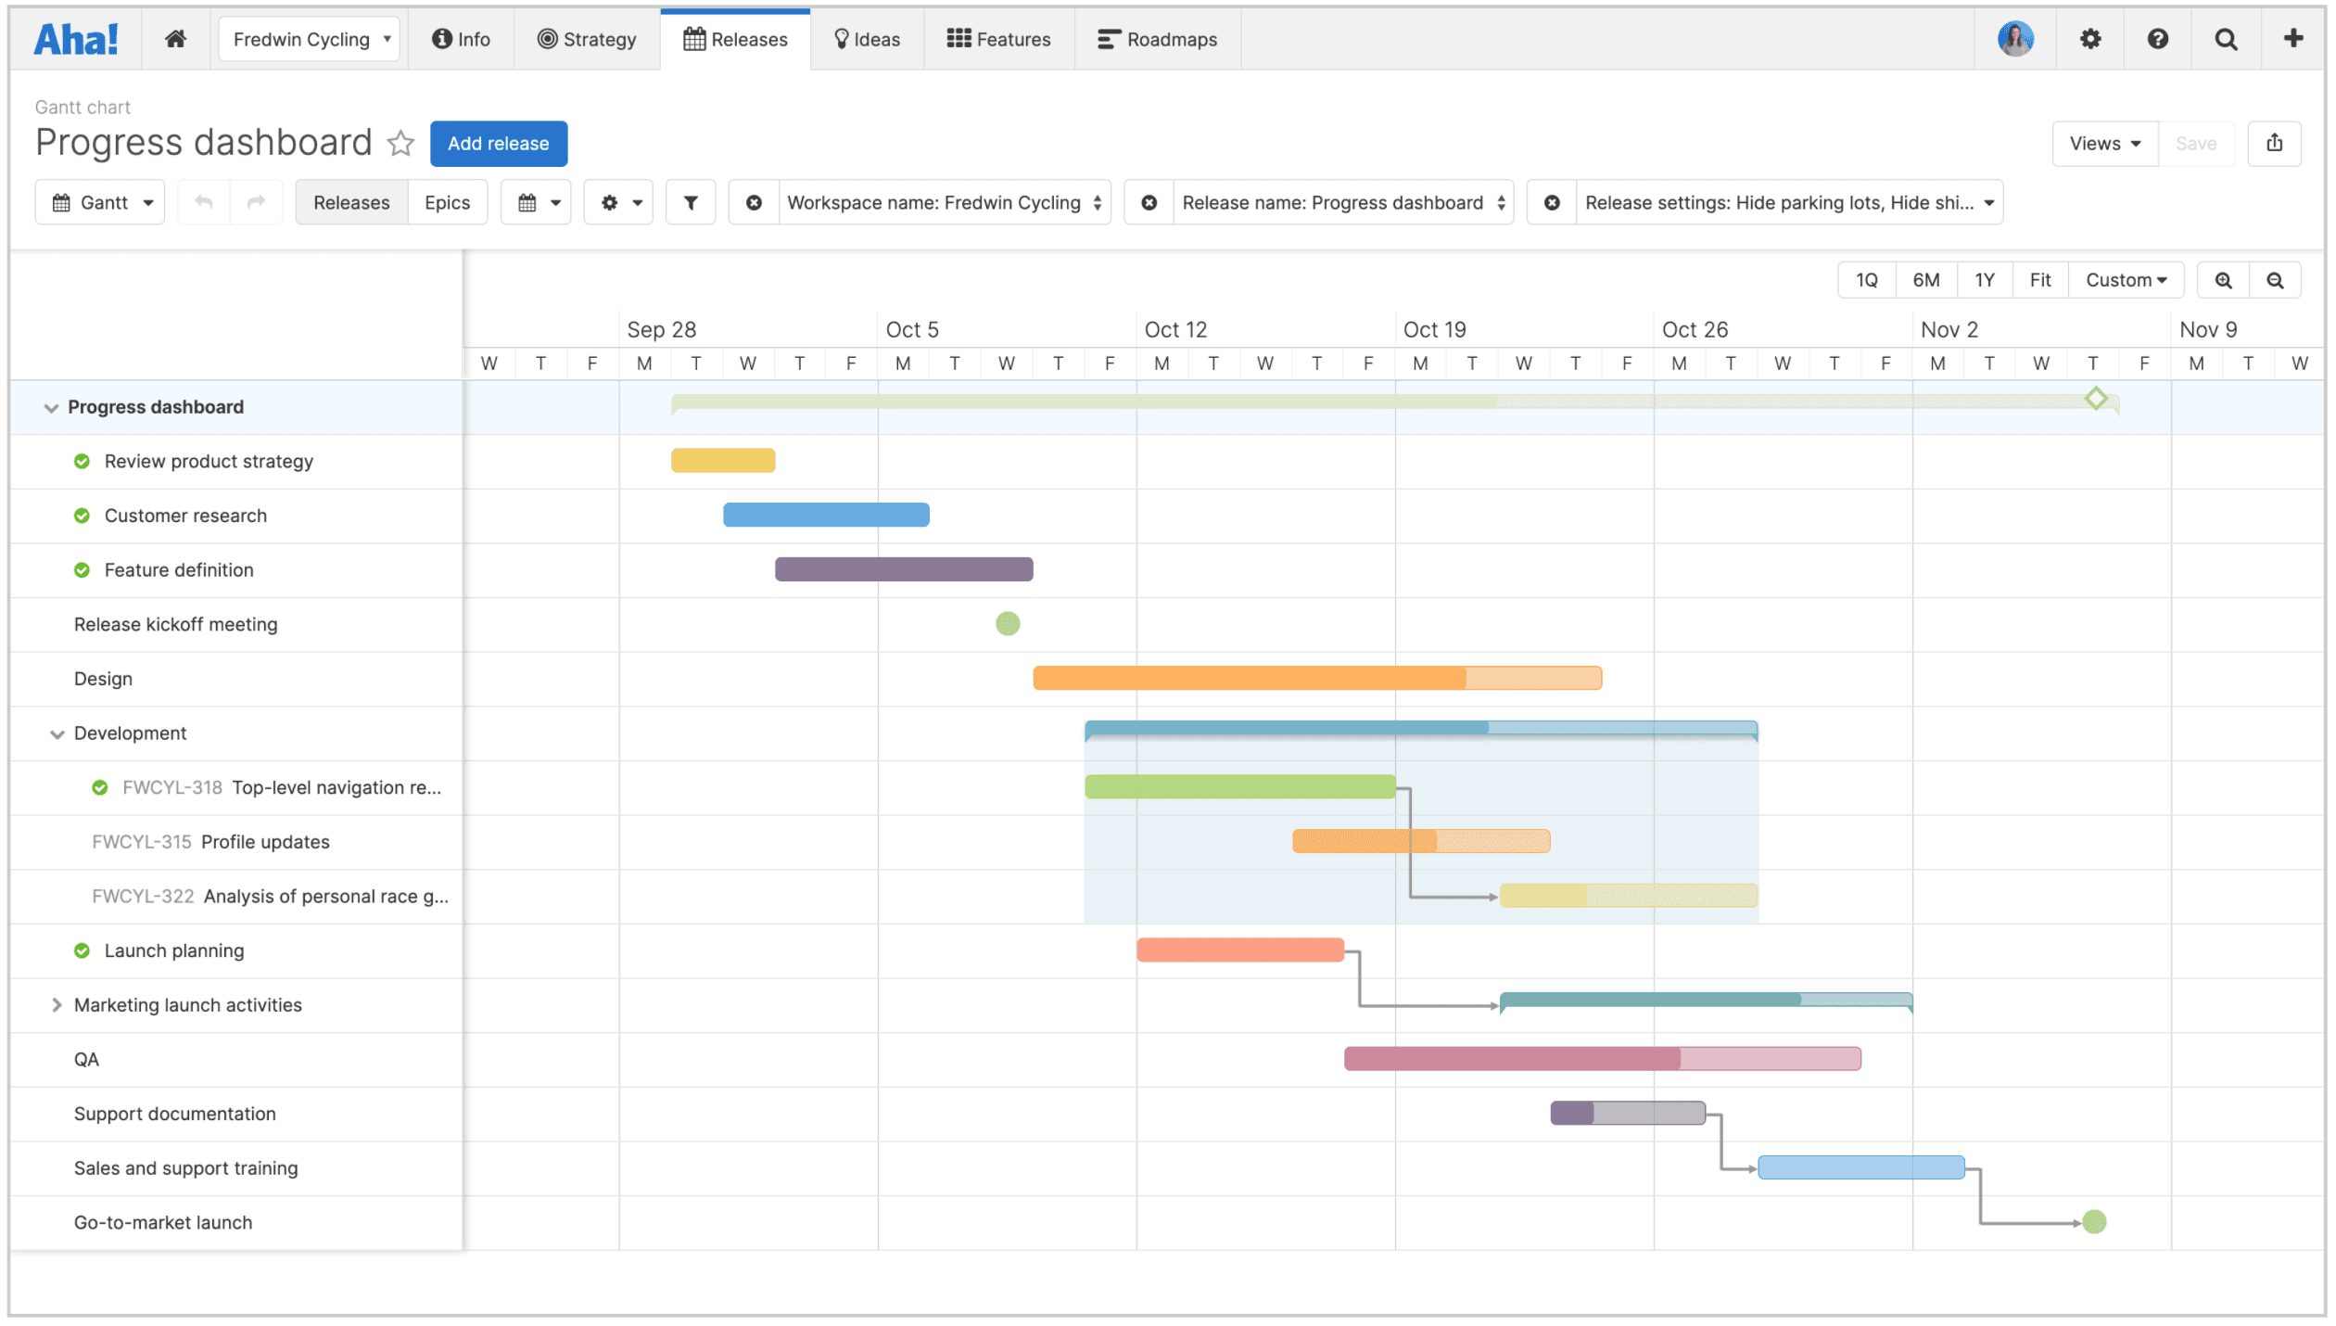Zoom out on the Gantt timeline
The image size is (2336, 1326).
coord(2275,280)
